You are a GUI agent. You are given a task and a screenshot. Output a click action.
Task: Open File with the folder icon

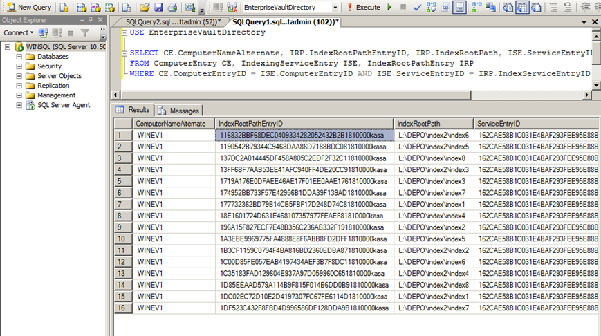point(145,7)
